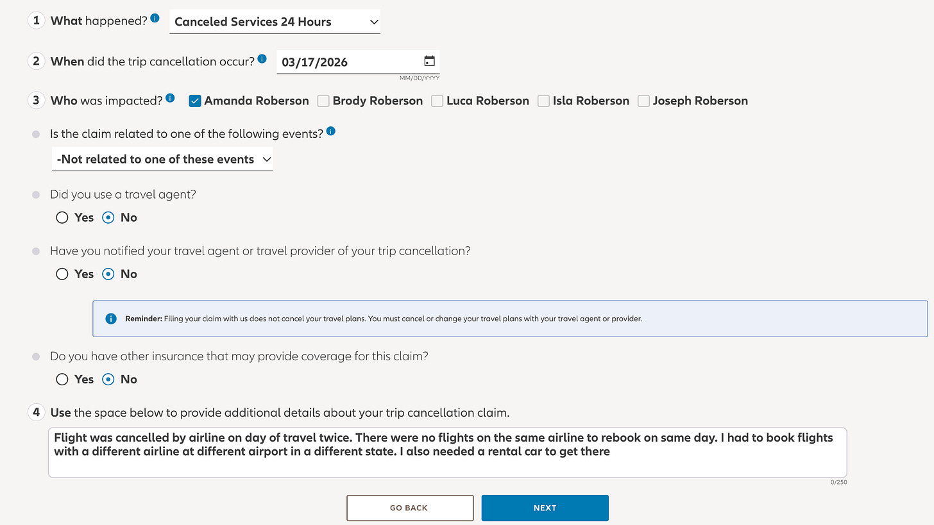
Task: Click the MM/DD/YYYY format hint
Action: click(420, 78)
